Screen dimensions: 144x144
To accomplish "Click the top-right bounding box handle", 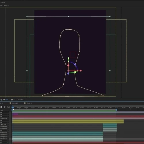I will (110, 17).
